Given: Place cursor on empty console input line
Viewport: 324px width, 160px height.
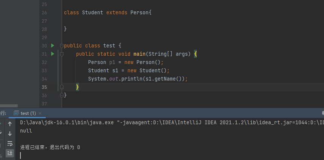Looking at the screenshot, I should point(76,155).
